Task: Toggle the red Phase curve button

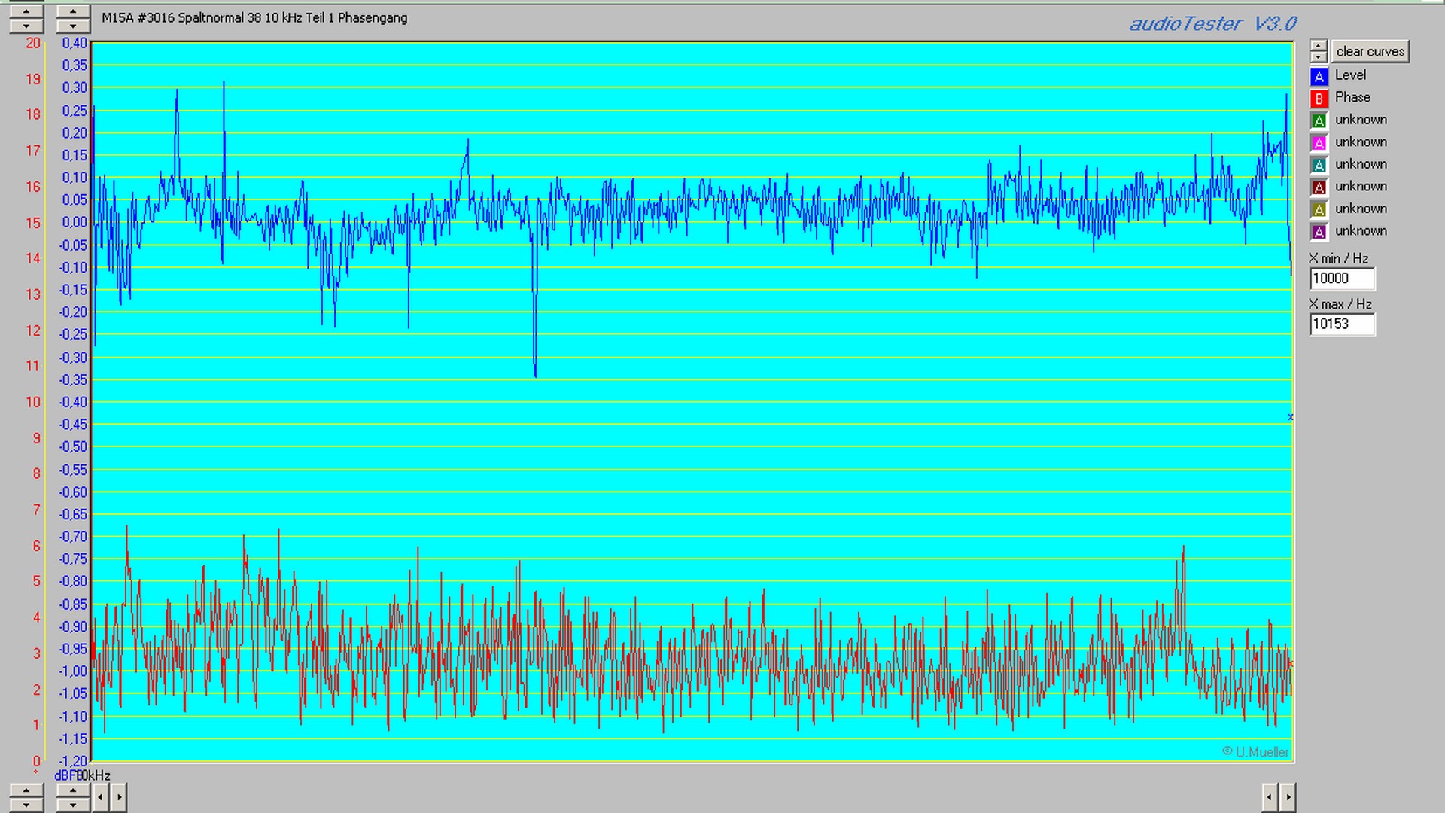Action: click(1319, 99)
